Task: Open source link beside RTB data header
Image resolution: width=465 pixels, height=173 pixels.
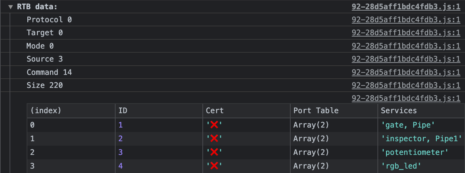Action: pos(406,7)
